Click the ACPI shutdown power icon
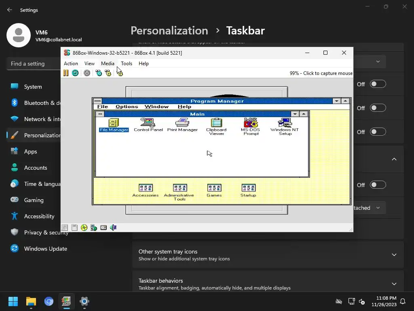The height and width of the screenshot is (311, 414). [87, 73]
